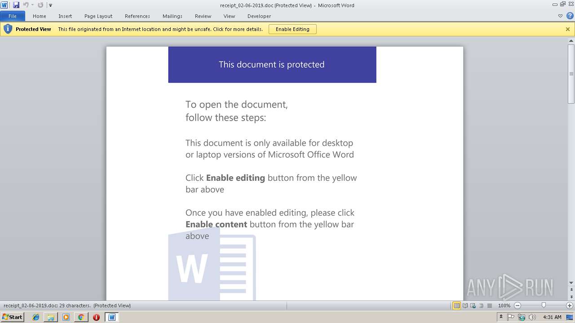The width and height of the screenshot is (575, 323).
Task: Switch to Outline view in status bar
Action: coord(481,306)
